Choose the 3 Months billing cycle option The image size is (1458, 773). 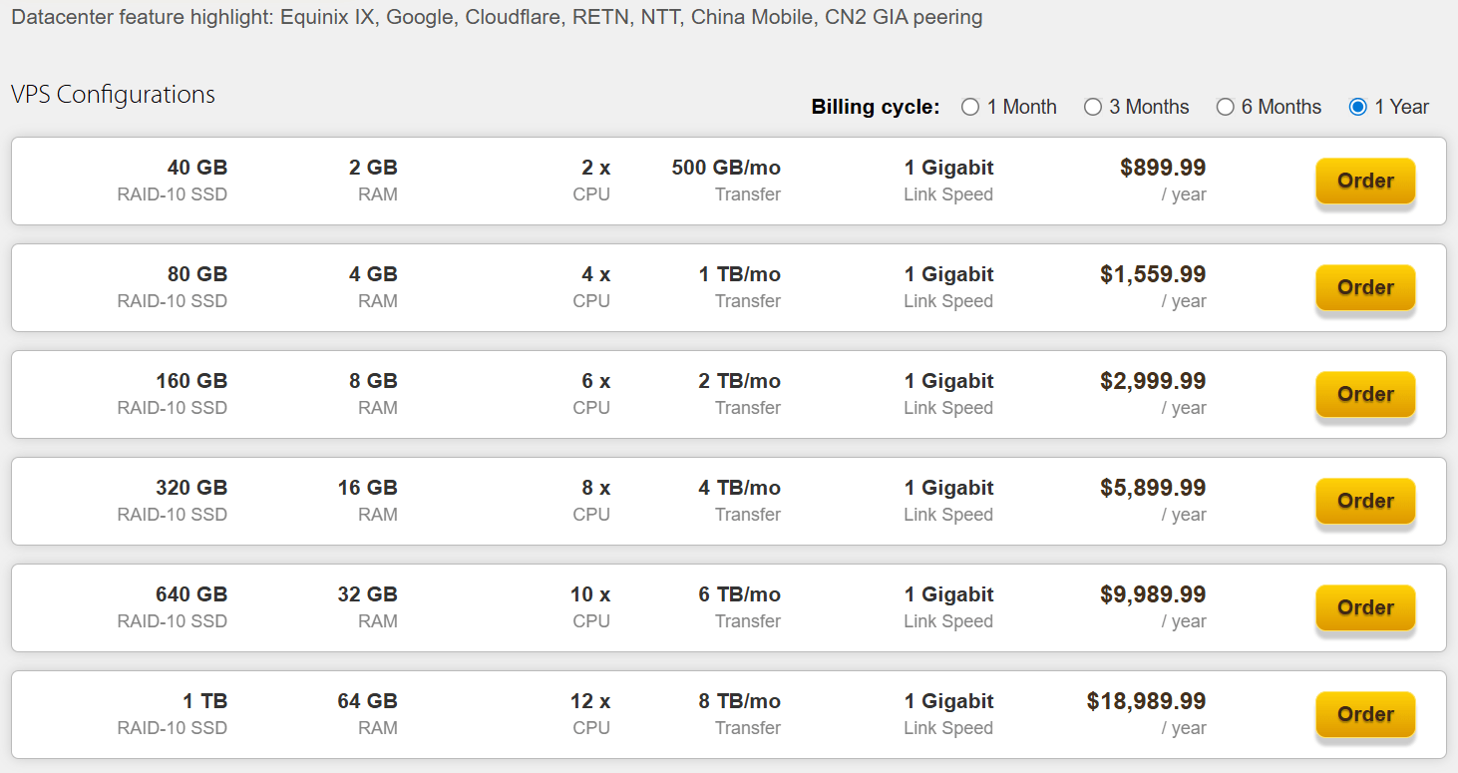pos(1093,107)
